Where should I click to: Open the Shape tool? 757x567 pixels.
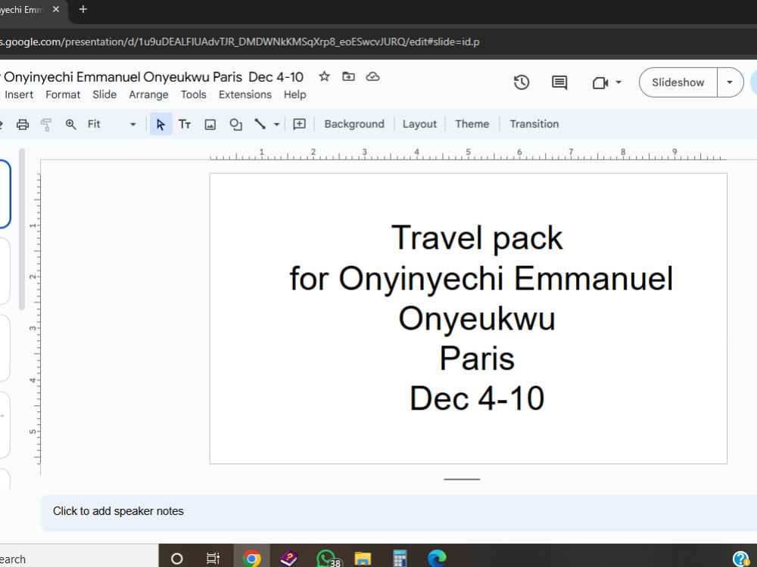click(x=235, y=125)
